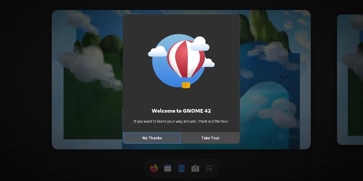The width and height of the screenshot is (363, 181).
Task: Switch to the adjacent workspace on right
Action: (350, 79)
